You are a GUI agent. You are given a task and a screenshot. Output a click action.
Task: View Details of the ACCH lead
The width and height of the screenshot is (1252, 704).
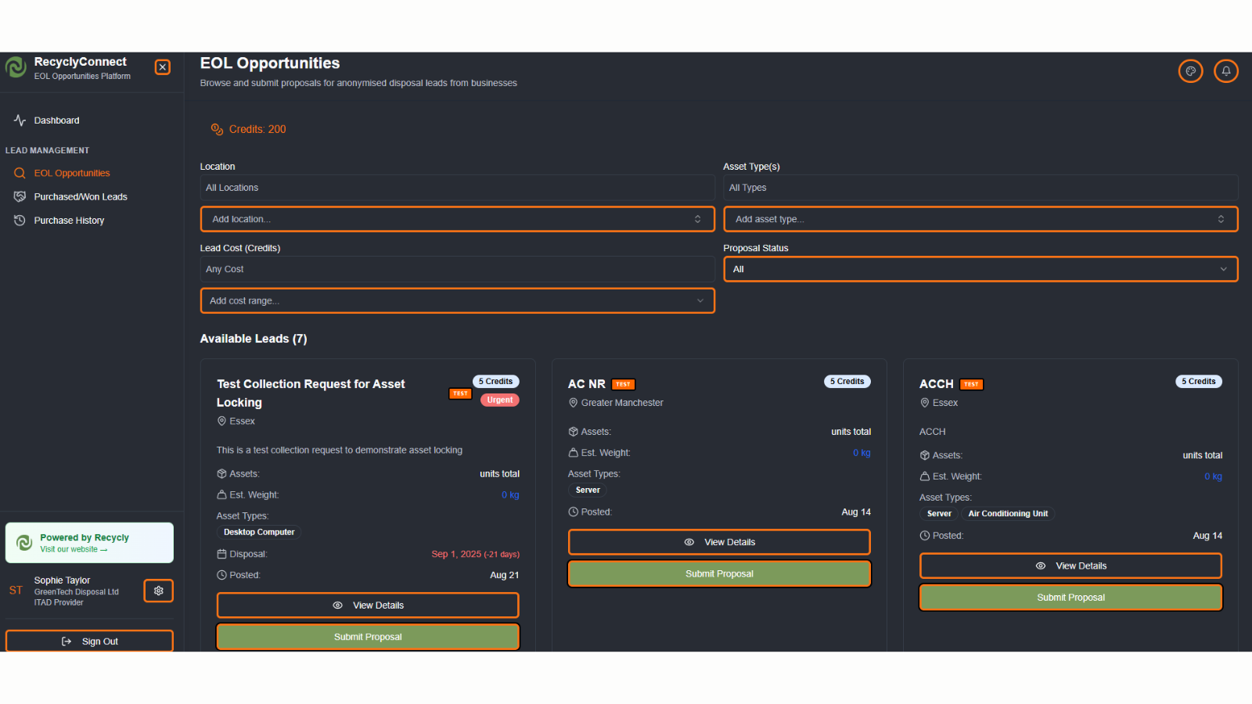coord(1070,566)
